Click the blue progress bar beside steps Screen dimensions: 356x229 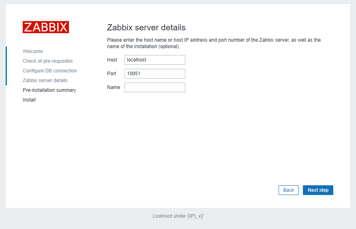pos(6,66)
